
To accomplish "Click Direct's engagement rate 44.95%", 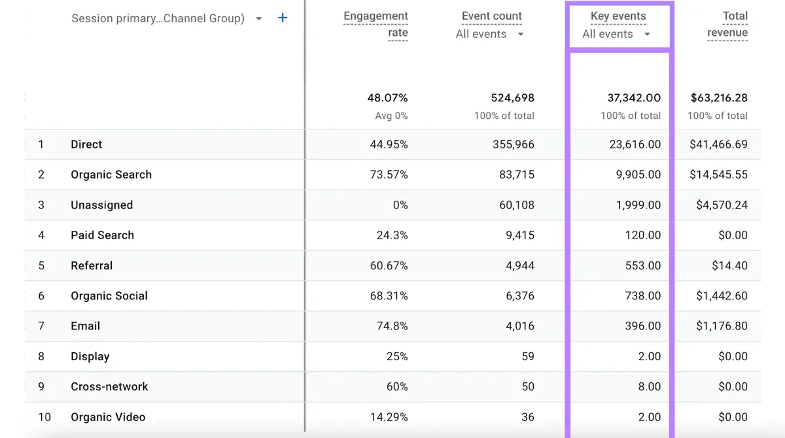I will coord(389,144).
